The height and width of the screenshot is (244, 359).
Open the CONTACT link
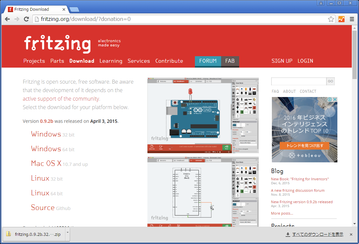(x=308, y=91)
